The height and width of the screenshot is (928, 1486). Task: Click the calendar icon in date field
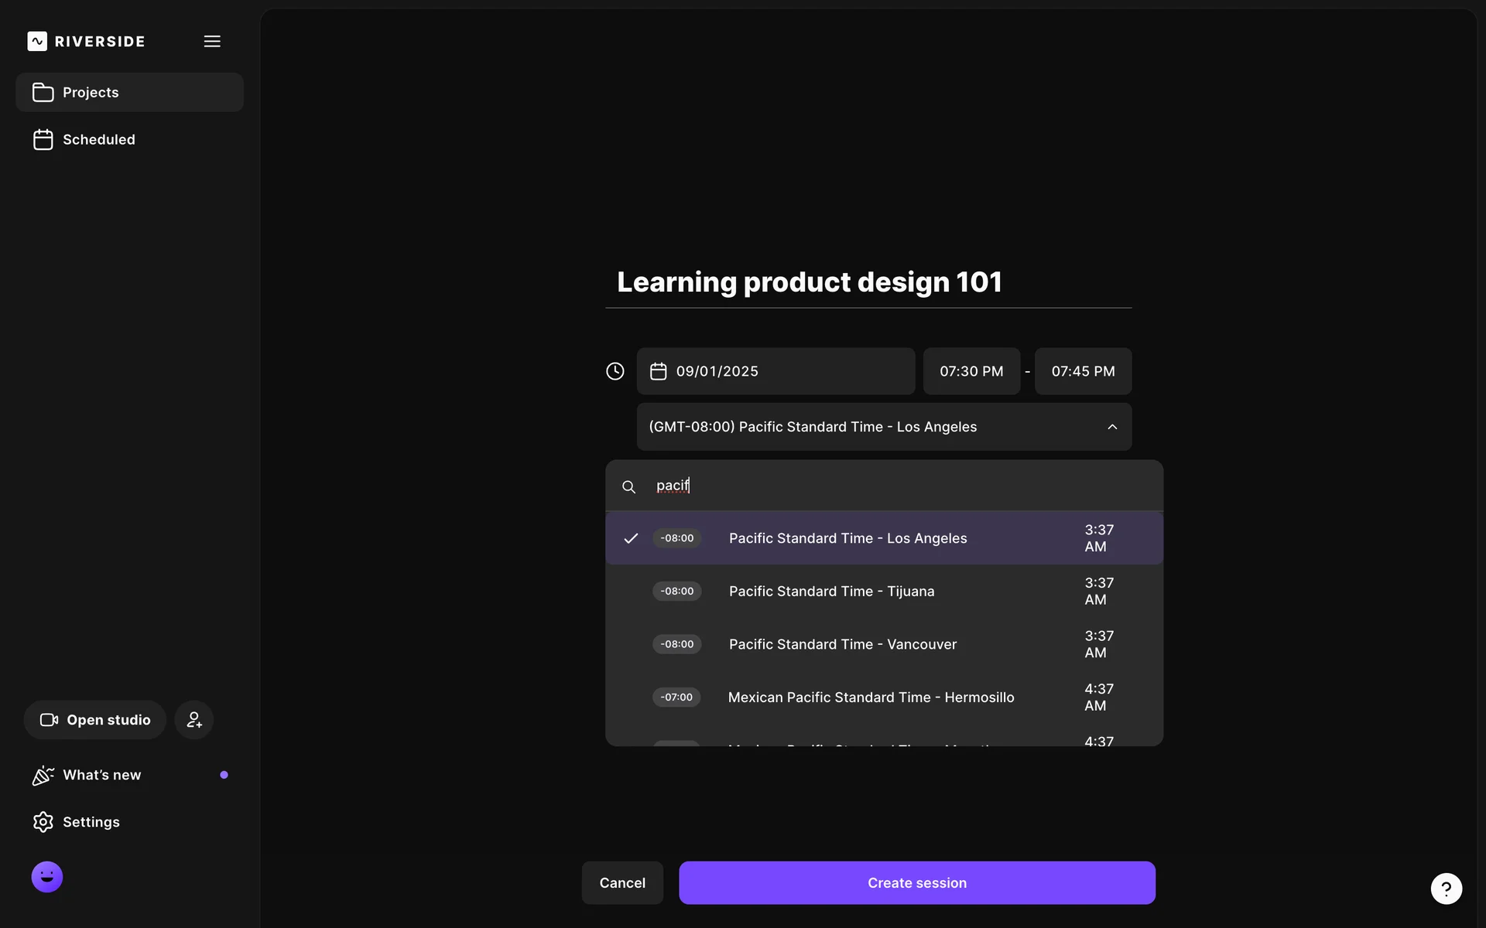658,371
